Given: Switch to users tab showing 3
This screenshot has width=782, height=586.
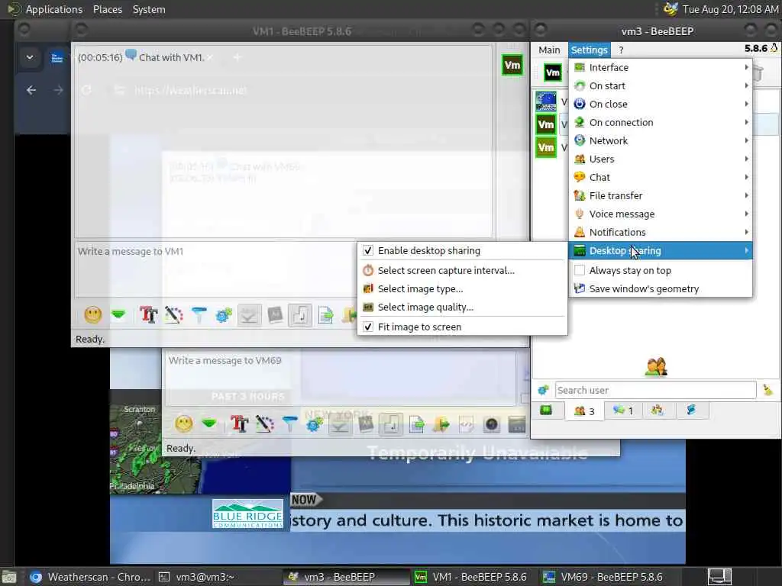Looking at the screenshot, I should (584, 411).
